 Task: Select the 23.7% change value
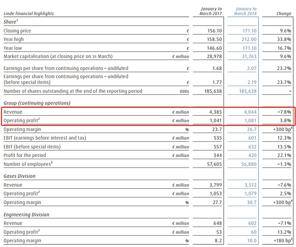[x=284, y=82]
